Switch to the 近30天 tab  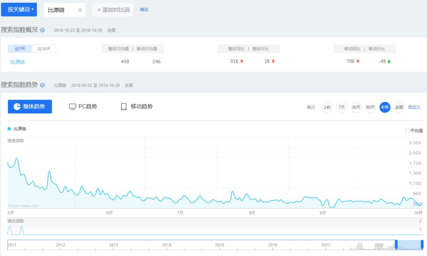coord(43,49)
